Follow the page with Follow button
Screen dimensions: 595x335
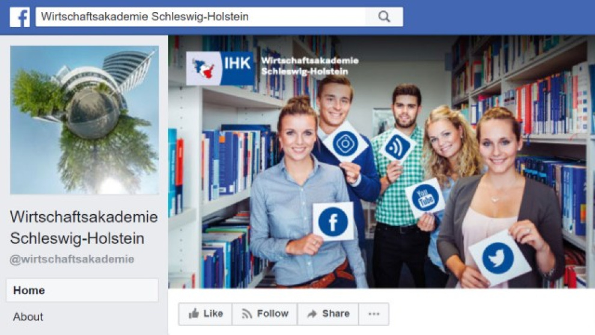(264, 314)
